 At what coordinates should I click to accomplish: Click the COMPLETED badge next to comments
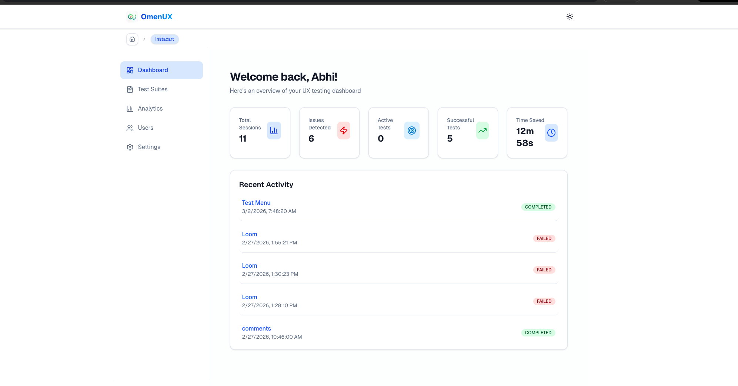click(x=538, y=332)
